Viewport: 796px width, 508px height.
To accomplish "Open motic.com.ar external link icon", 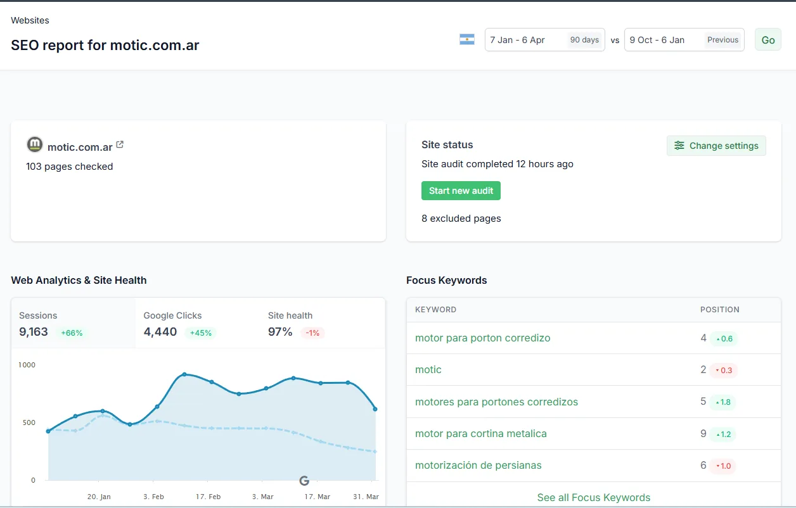I will (120, 145).
